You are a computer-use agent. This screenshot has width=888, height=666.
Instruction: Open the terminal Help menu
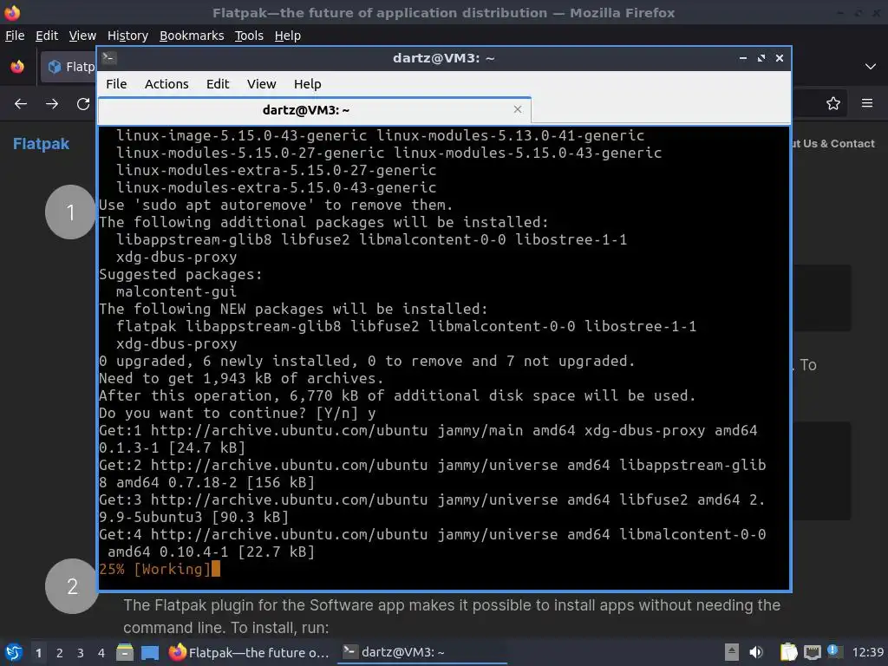(x=308, y=84)
